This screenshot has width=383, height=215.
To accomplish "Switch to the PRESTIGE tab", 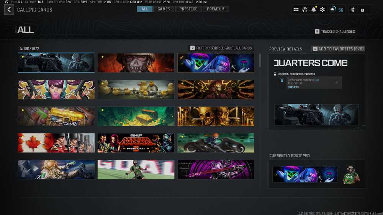I will point(188,9).
